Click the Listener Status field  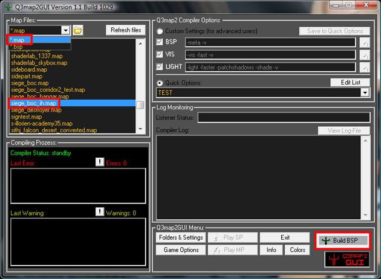(x=284, y=118)
